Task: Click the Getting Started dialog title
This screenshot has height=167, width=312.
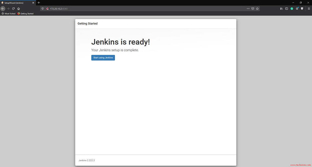Action: click(x=88, y=24)
